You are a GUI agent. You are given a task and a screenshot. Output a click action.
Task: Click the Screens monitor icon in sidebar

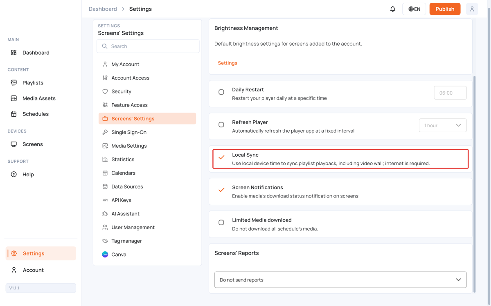point(14,144)
